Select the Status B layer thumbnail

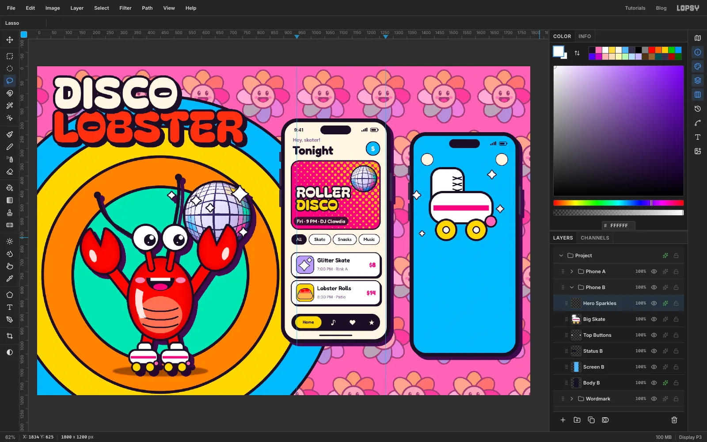576,351
